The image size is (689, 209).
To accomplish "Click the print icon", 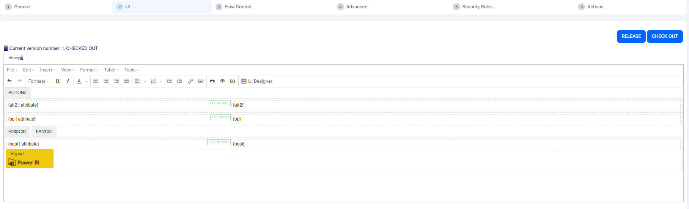I will [212, 81].
